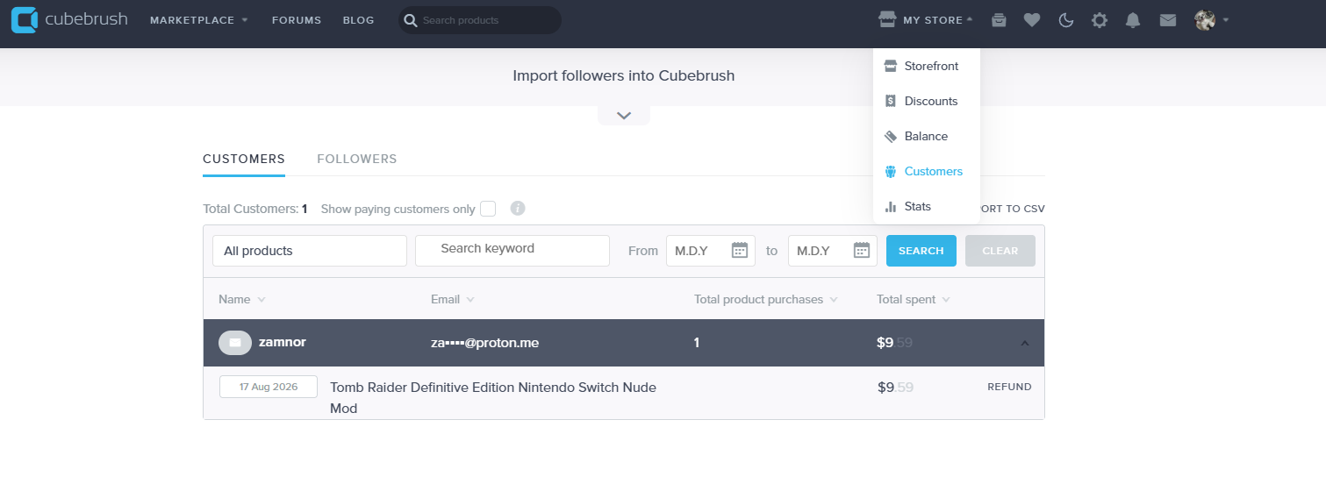
Task: Open the Marketplace dropdown menu
Action: 199,20
